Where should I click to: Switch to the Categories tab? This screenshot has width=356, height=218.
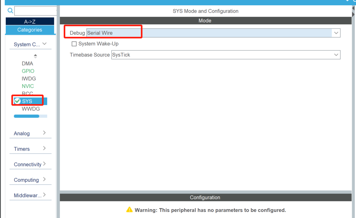(x=30, y=30)
